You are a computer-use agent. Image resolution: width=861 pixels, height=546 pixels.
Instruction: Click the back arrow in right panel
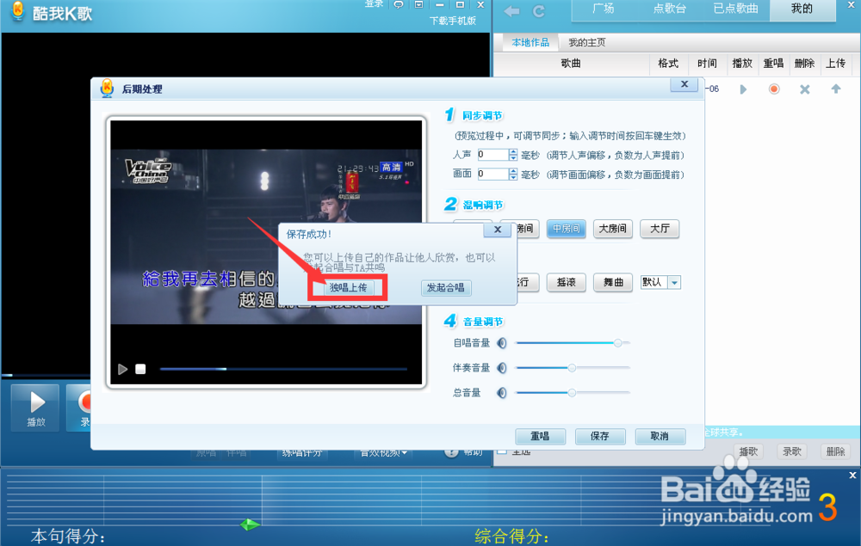[x=511, y=11]
